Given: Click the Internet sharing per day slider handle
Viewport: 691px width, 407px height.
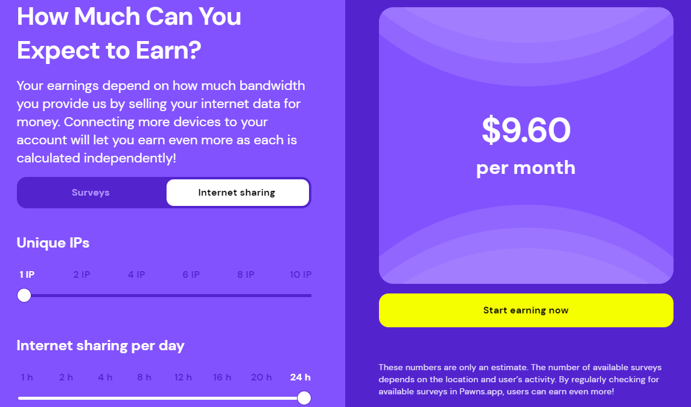Looking at the screenshot, I should [304, 398].
